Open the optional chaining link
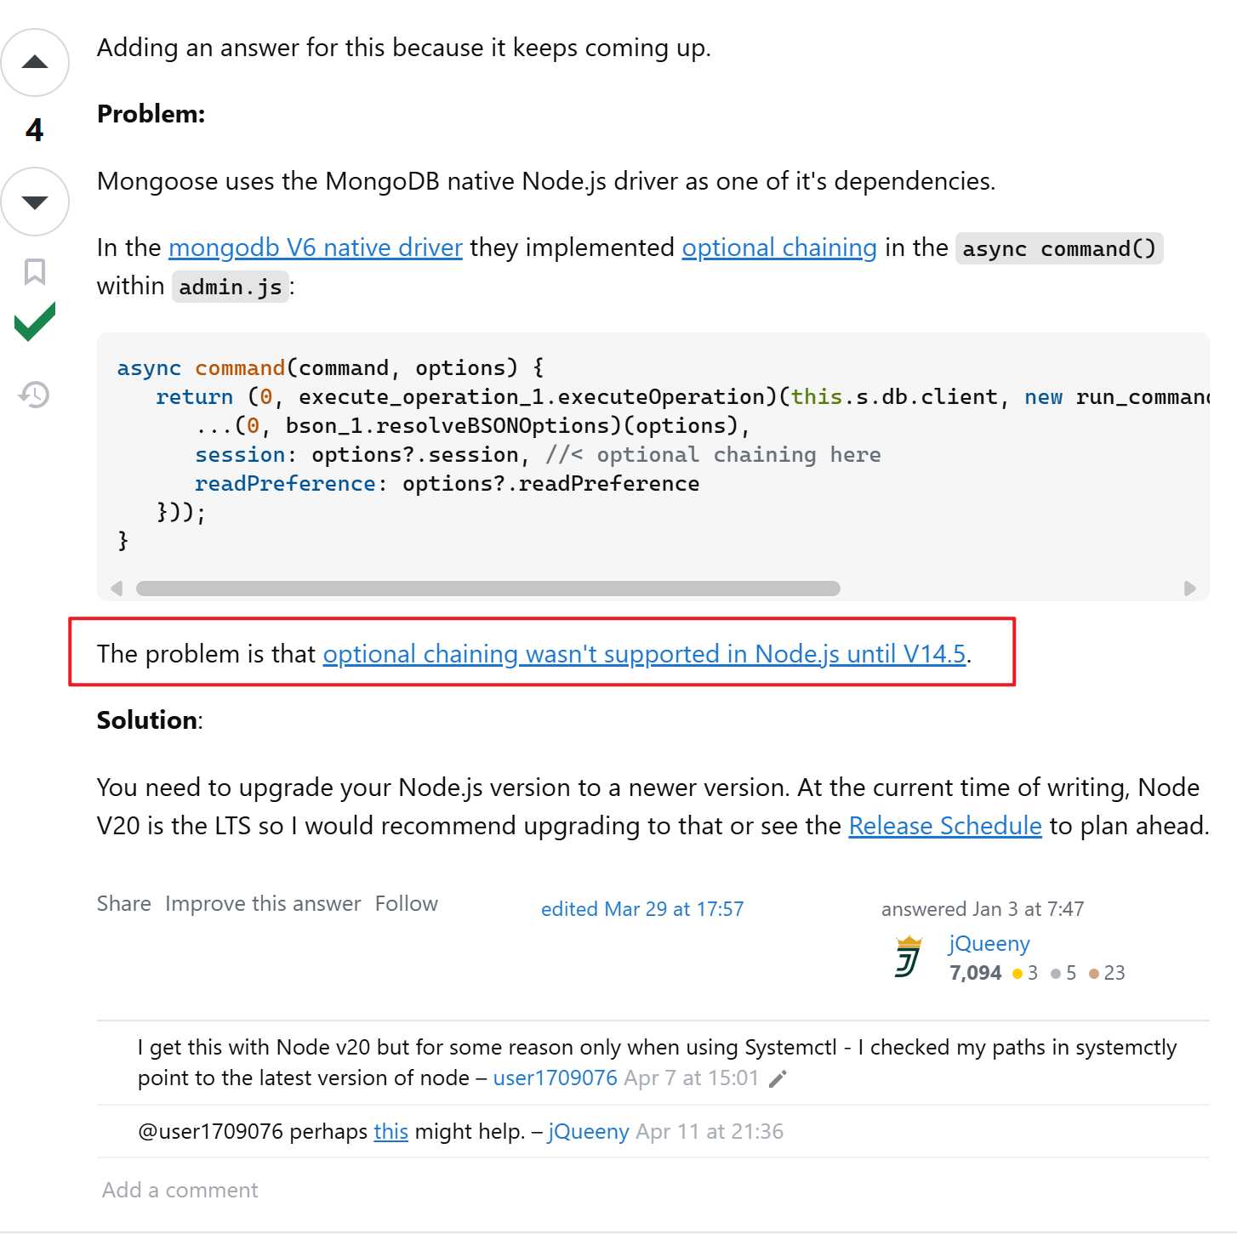Image resolution: width=1237 pixels, height=1234 pixels. point(779,247)
